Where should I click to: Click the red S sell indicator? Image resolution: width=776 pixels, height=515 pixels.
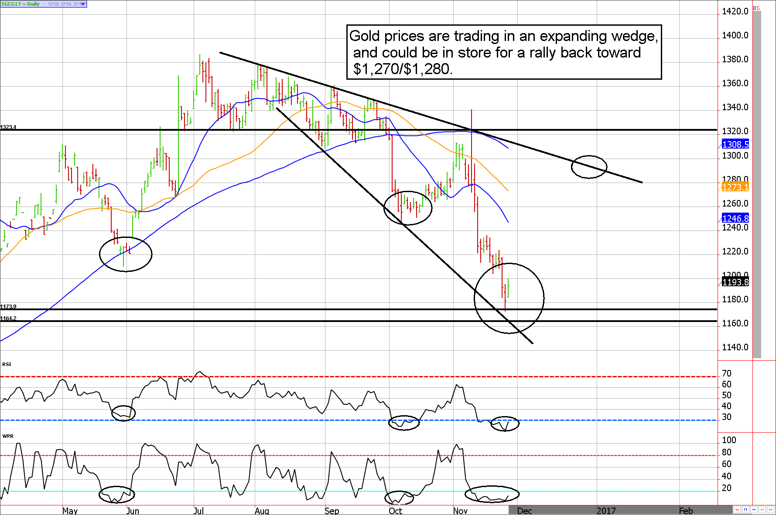pyautogui.click(x=758, y=8)
